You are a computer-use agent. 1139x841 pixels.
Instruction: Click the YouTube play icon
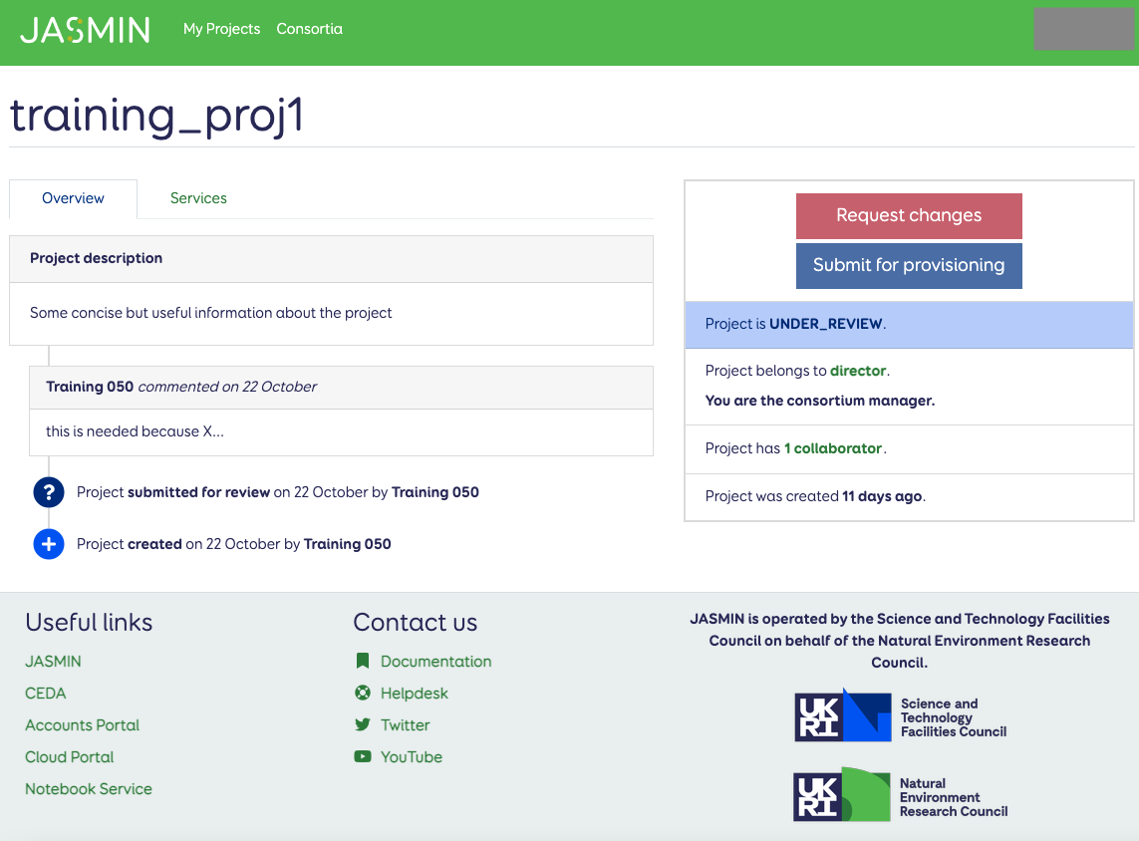363,757
